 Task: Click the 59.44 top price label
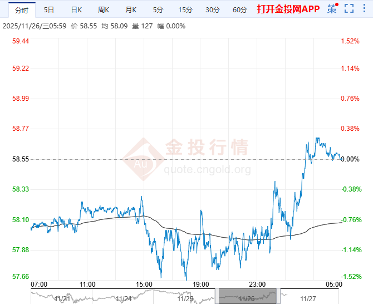21,41
